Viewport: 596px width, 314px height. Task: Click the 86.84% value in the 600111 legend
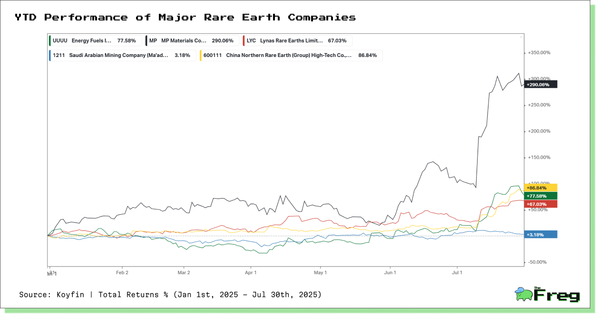click(x=368, y=56)
